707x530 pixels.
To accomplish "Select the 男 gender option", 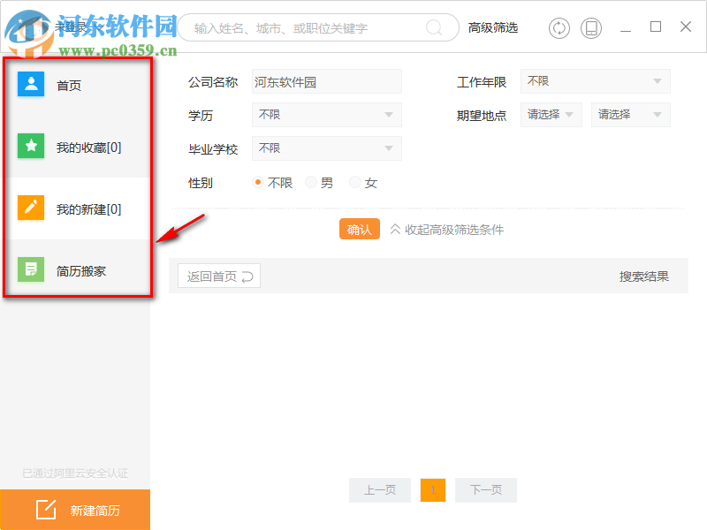I will coord(311,182).
